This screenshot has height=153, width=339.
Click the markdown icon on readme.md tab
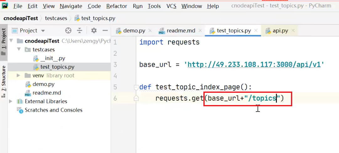point(162,31)
